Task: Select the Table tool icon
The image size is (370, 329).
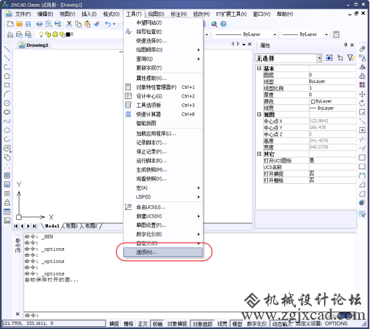Action: click(x=7, y=211)
